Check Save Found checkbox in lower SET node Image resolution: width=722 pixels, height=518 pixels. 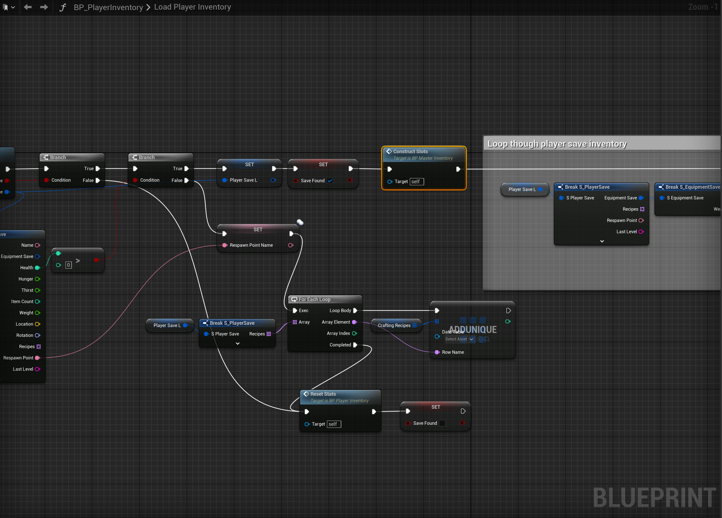tap(442, 423)
